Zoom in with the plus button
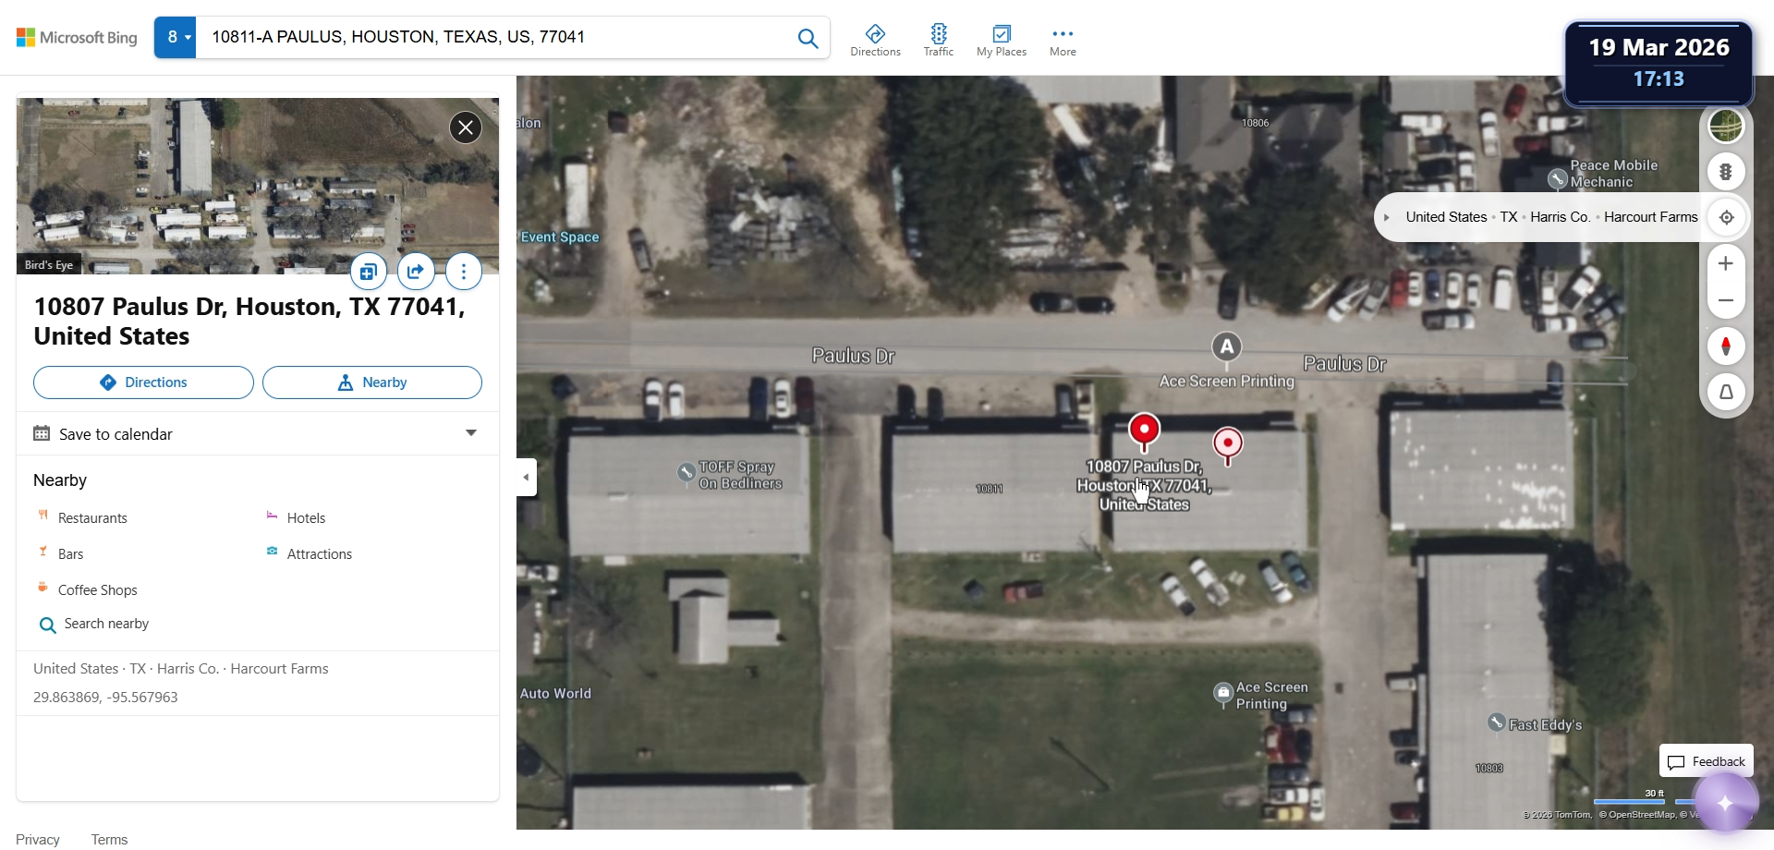The height and width of the screenshot is (850, 1774). 1726,264
